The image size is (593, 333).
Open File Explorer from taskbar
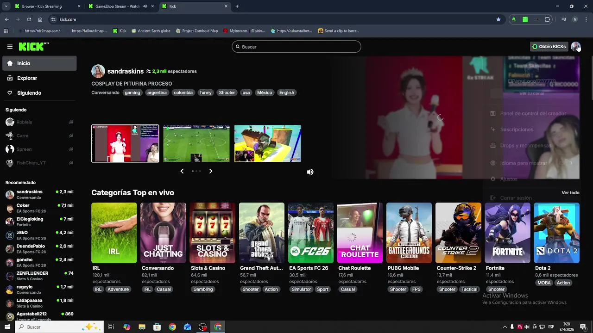(x=142, y=327)
